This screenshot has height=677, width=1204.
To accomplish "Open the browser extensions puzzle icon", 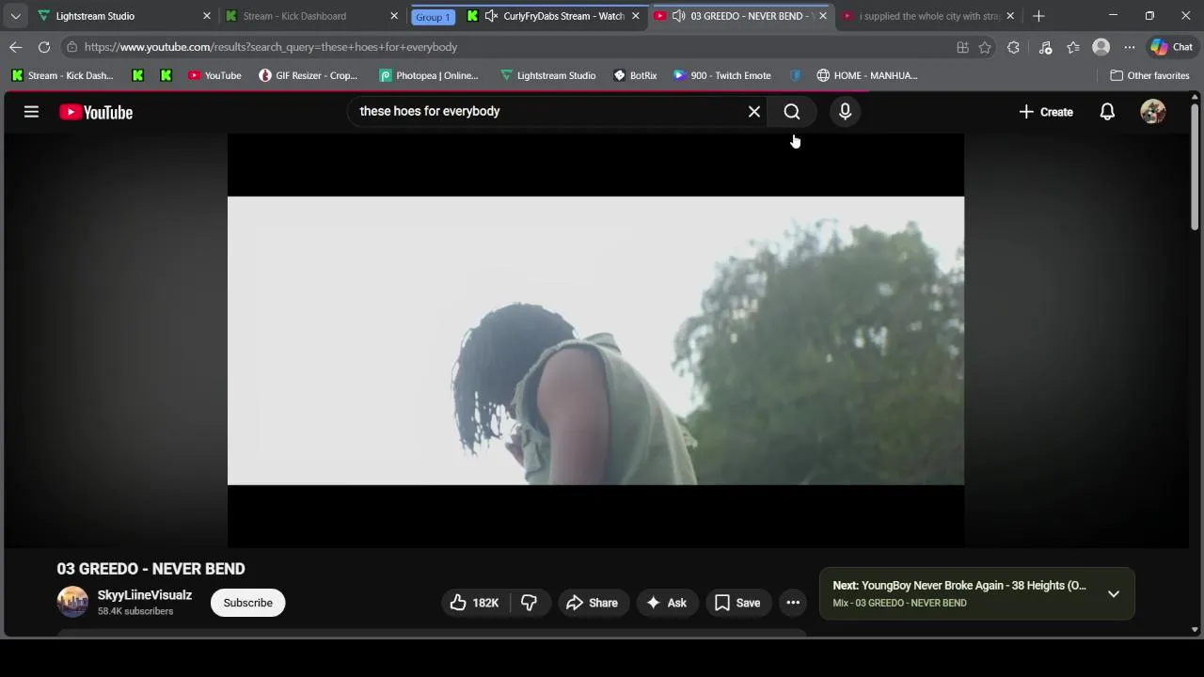I will pyautogui.click(x=1013, y=47).
